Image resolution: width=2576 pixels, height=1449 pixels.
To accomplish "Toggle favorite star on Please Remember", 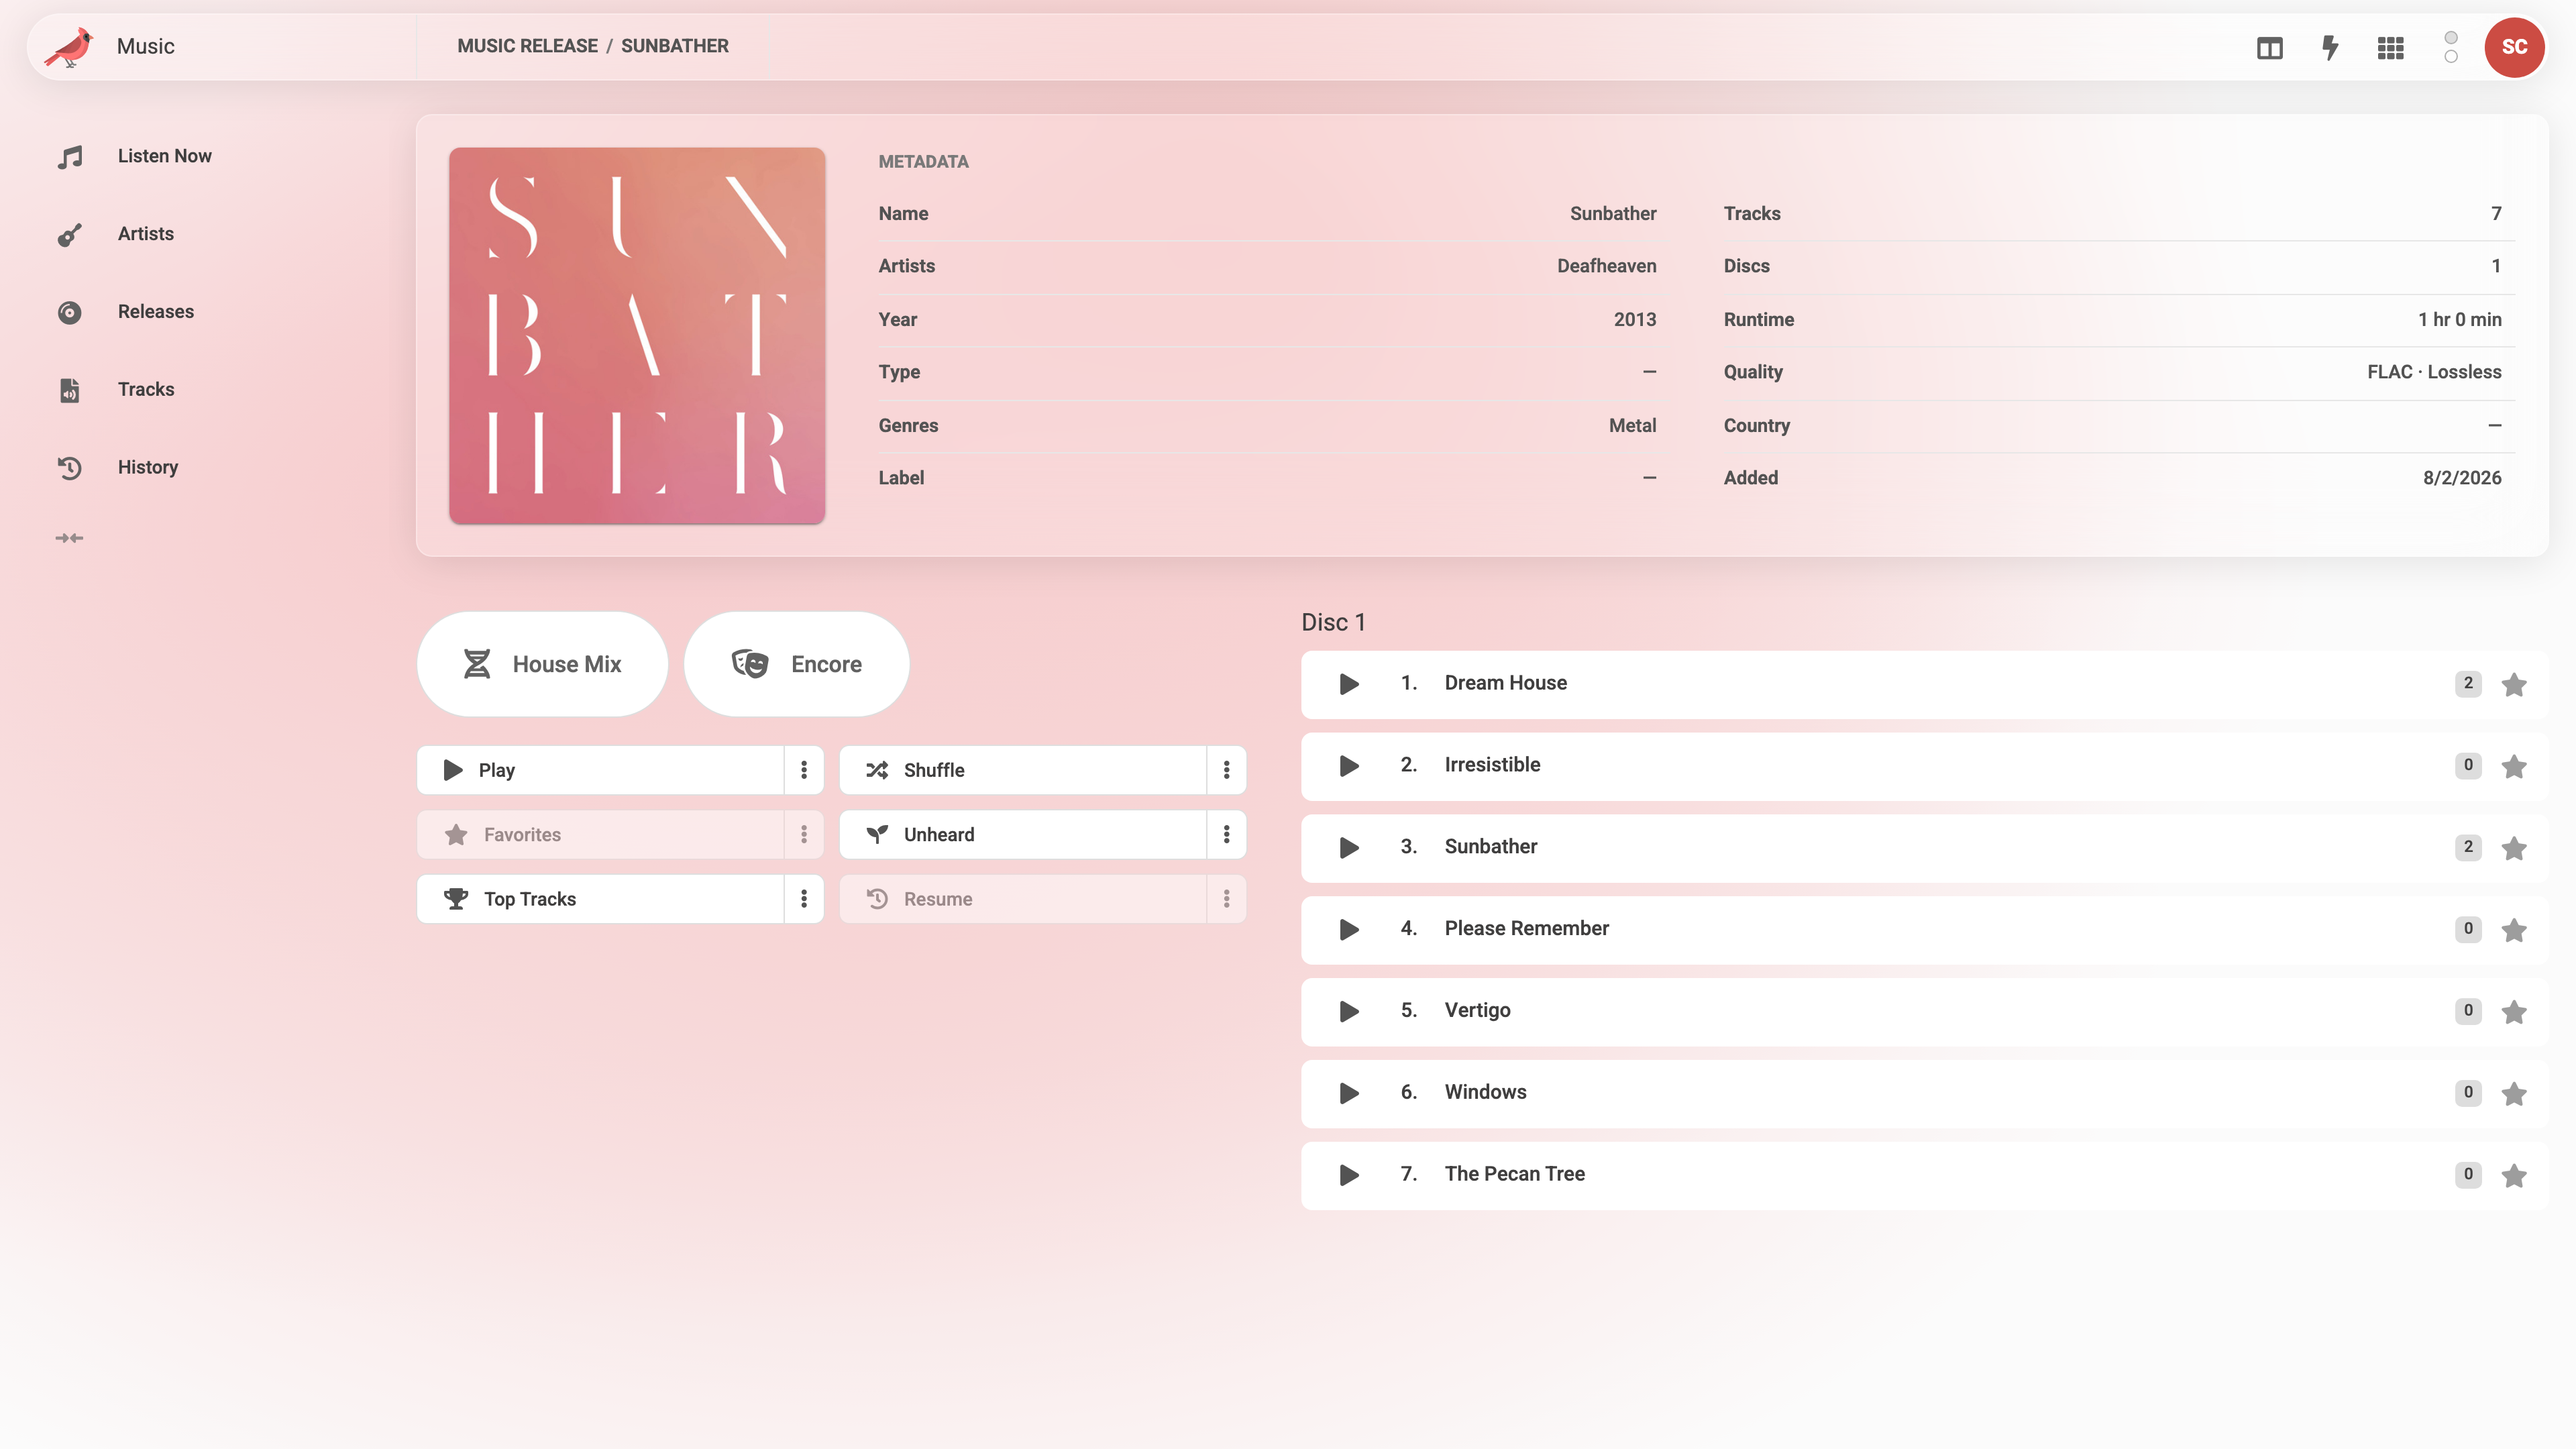I will tap(2514, 930).
